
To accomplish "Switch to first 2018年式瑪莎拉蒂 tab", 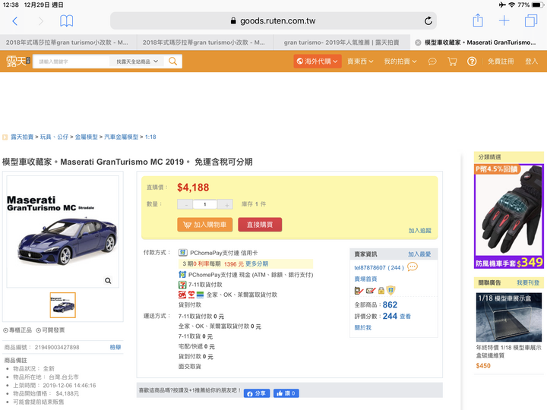I will (x=67, y=43).
